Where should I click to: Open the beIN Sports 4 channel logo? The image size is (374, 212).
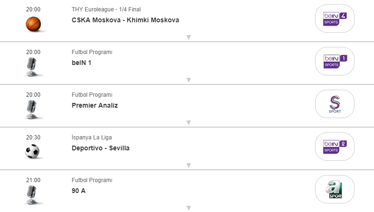[335, 18]
